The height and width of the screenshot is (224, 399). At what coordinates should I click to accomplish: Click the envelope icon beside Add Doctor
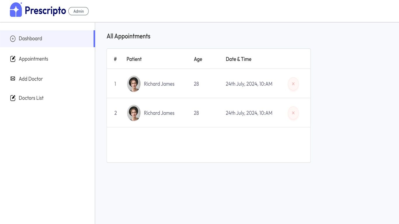13,79
